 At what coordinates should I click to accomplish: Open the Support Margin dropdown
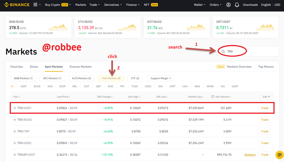click(160, 78)
